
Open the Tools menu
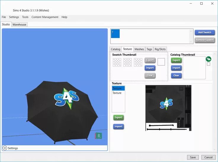tap(25, 17)
